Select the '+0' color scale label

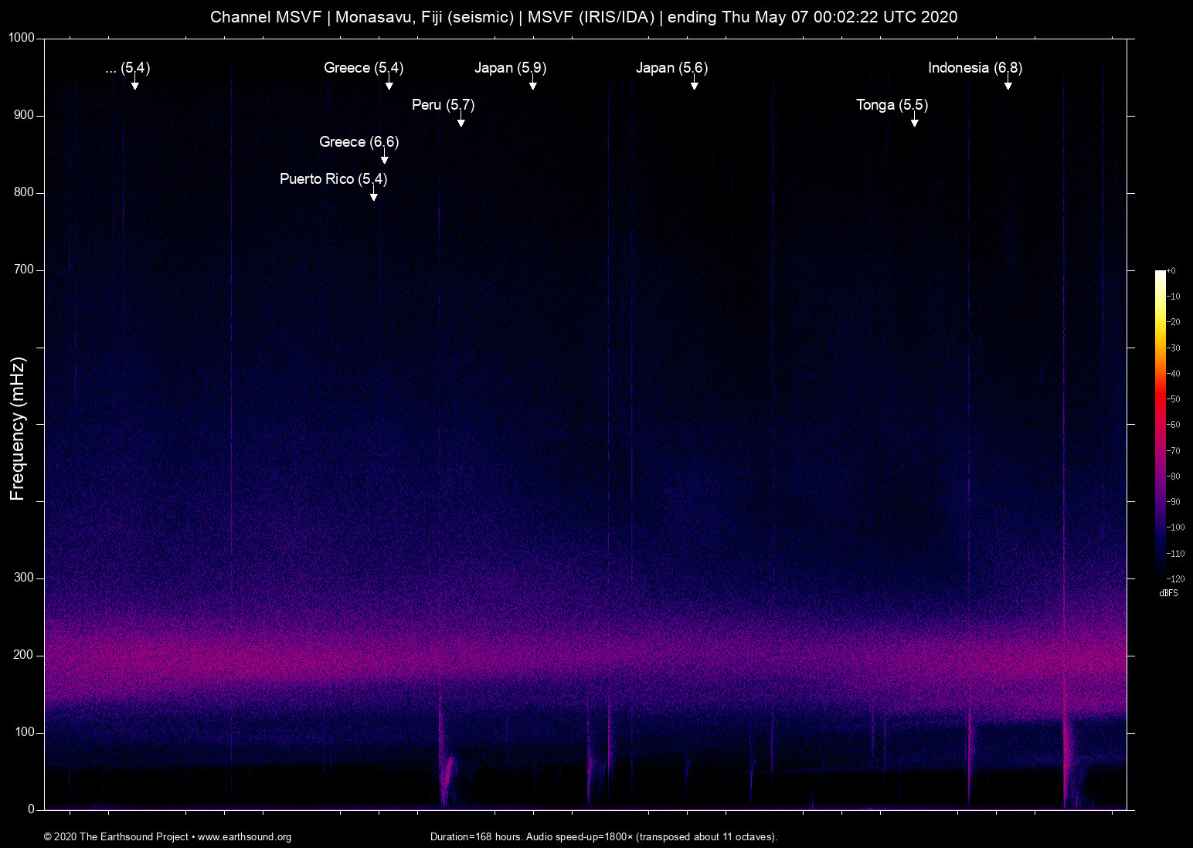[x=1171, y=271]
